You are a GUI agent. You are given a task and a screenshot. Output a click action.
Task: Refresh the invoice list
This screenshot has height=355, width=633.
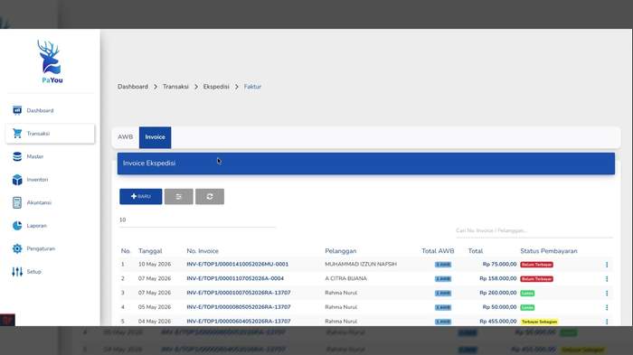[x=210, y=196]
